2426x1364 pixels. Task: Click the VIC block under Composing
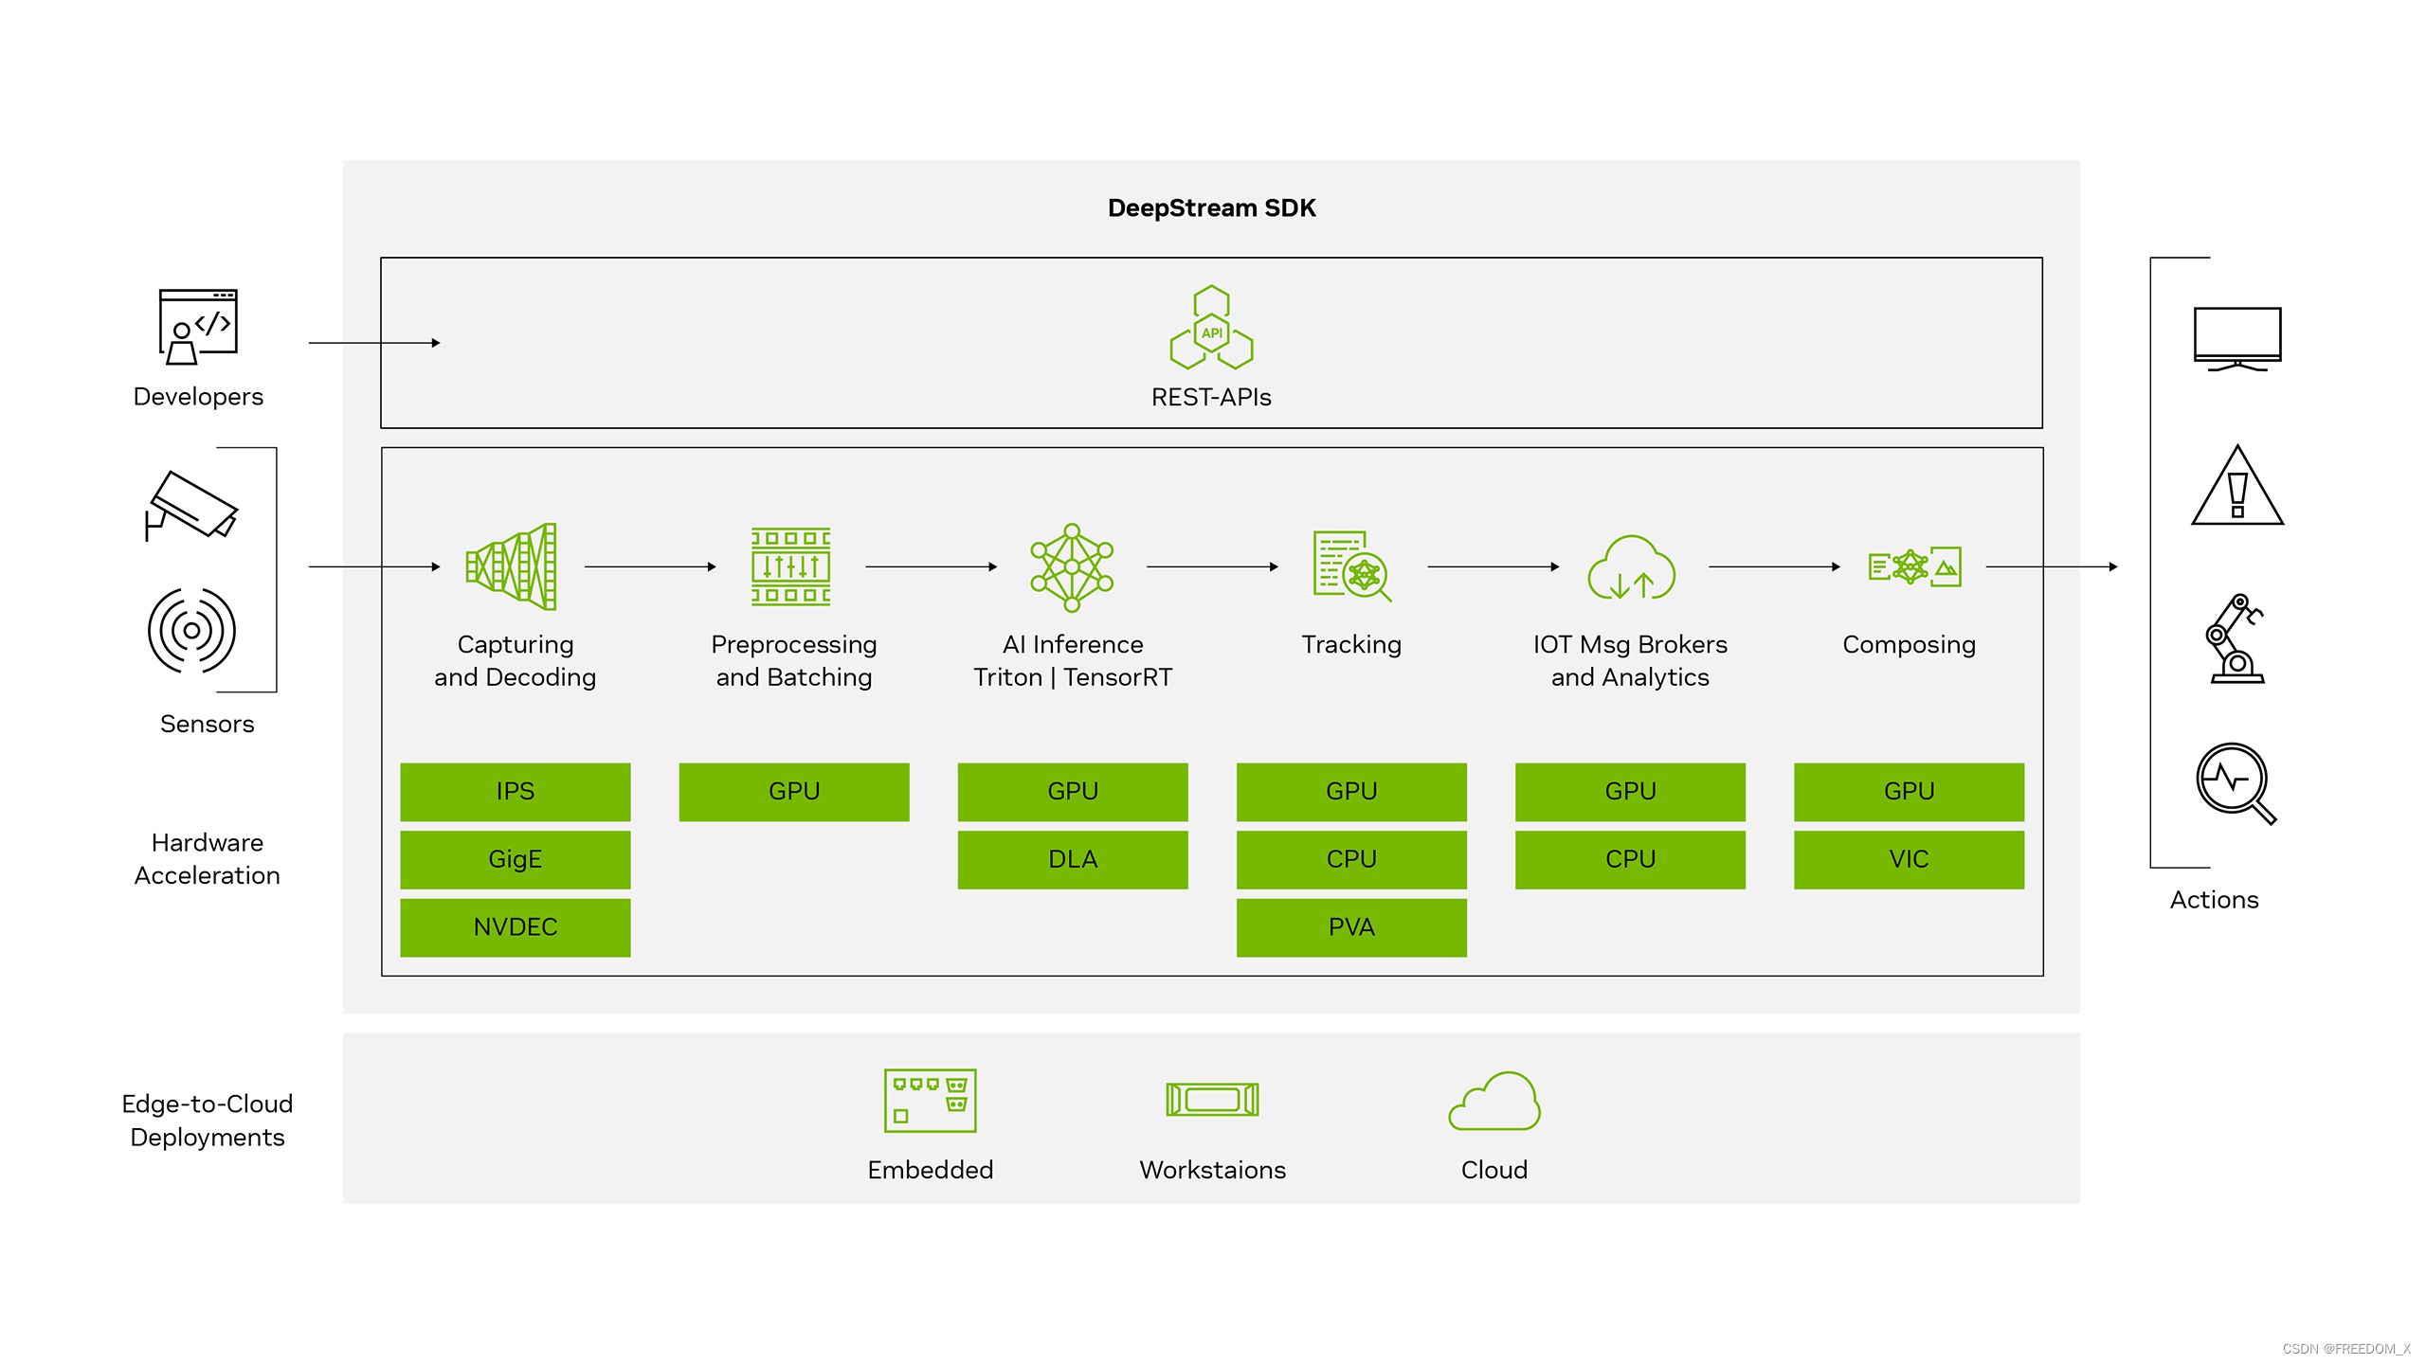pos(1909,859)
